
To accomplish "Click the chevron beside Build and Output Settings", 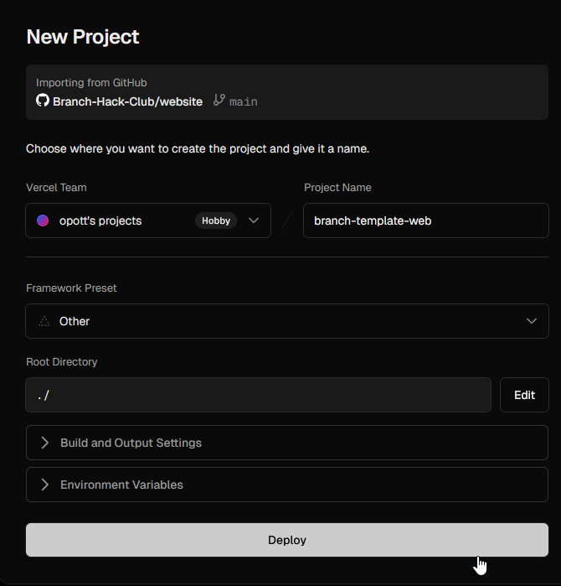I will click(44, 443).
